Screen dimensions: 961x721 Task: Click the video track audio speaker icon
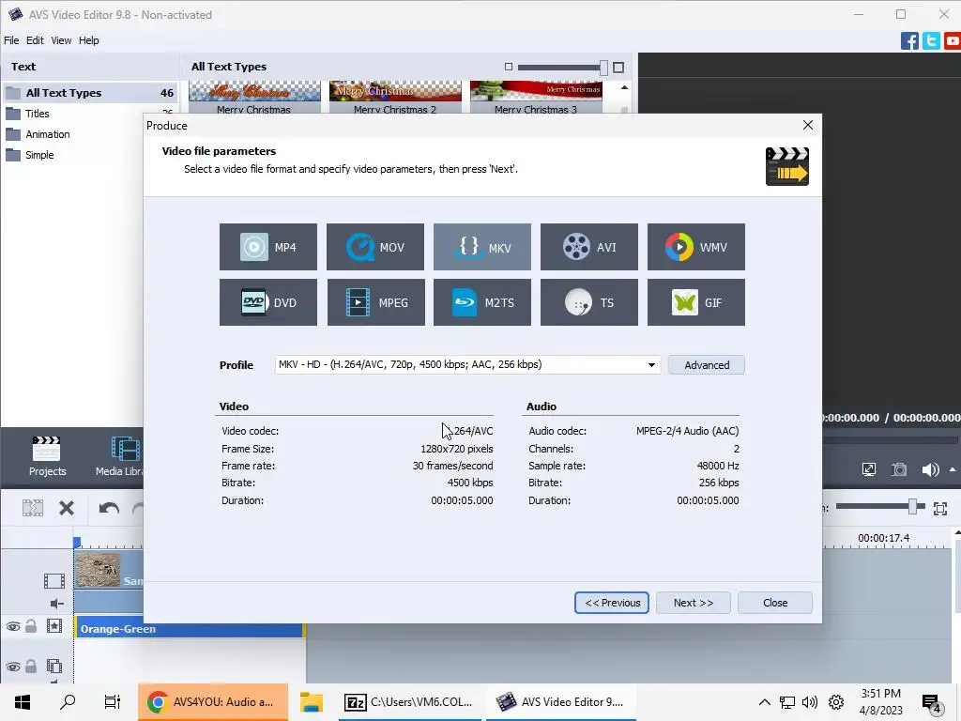click(x=56, y=604)
